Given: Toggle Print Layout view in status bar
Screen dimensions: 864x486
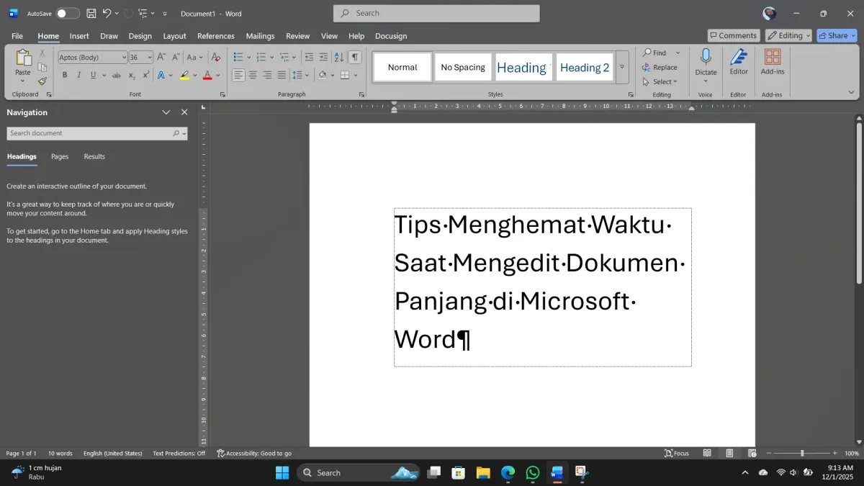Looking at the screenshot, I should (729, 453).
